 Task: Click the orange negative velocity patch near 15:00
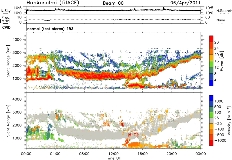pyautogui.click(x=134, y=145)
